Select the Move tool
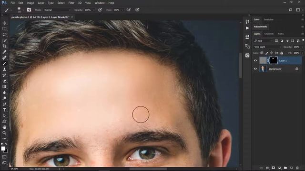 click(x=4, y=23)
